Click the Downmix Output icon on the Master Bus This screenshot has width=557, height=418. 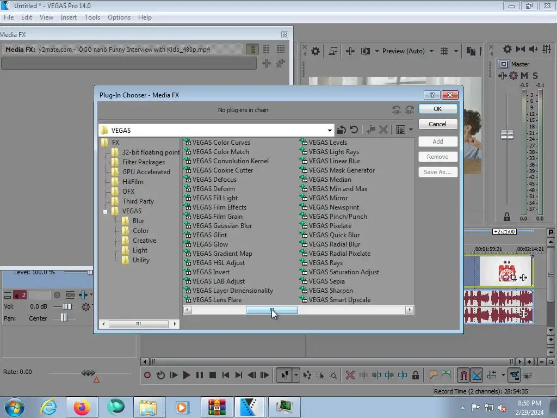[521, 49]
